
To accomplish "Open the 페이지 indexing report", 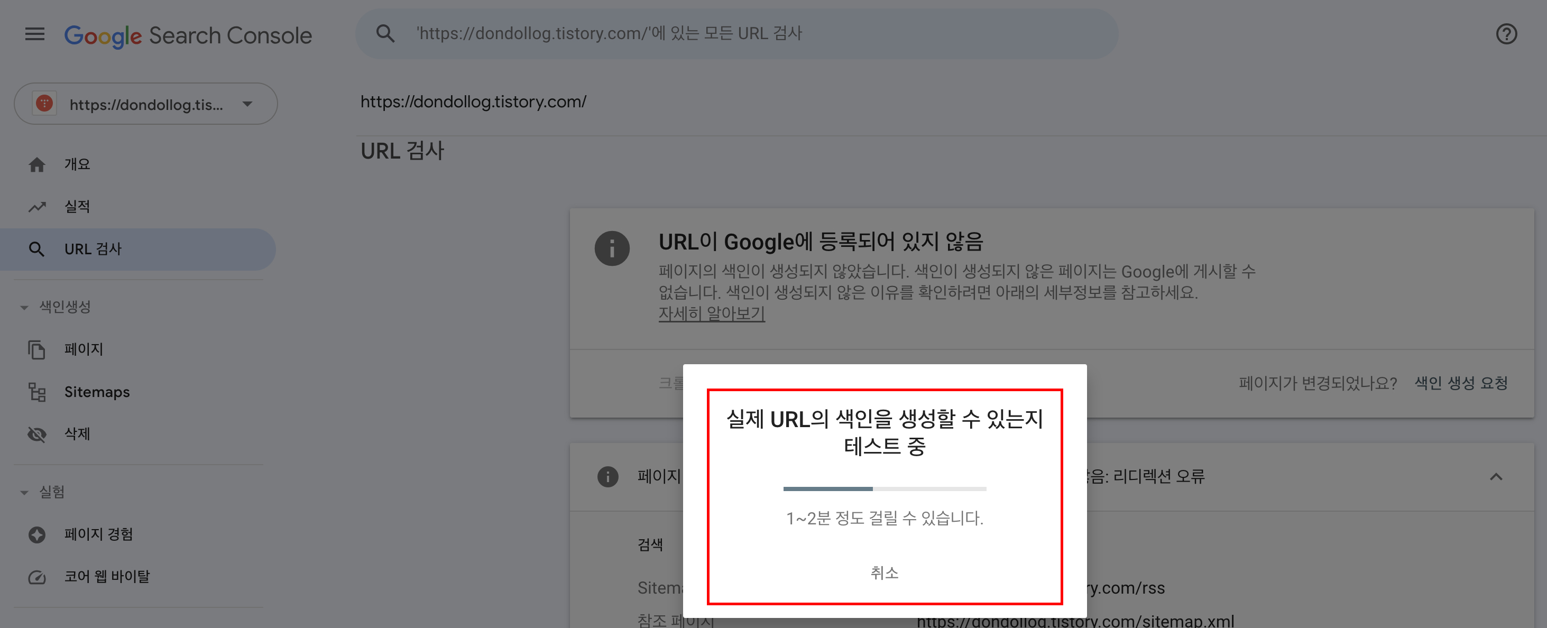I will point(137,349).
